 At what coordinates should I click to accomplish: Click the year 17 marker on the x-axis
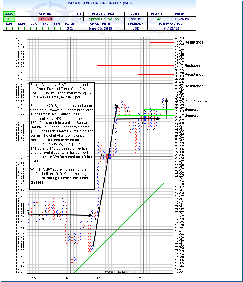pyautogui.click(x=98, y=278)
